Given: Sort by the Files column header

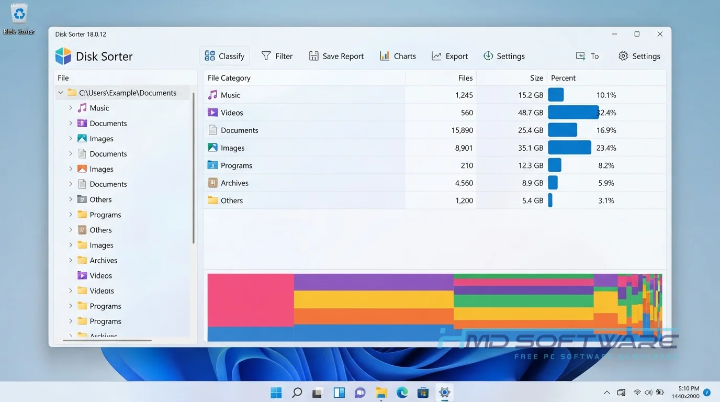Looking at the screenshot, I should (441, 78).
